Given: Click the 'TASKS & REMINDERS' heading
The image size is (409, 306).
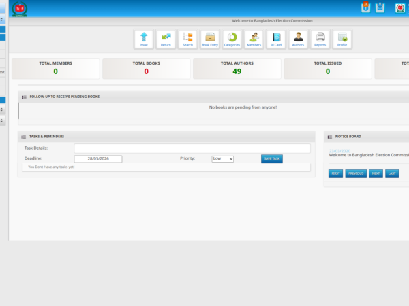Looking at the screenshot, I should click(x=46, y=137).
